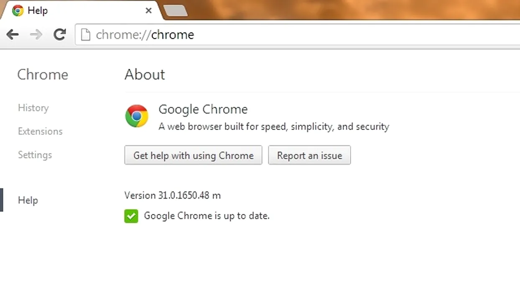The width and height of the screenshot is (520, 292).
Task: Click the About page heading
Action: (x=145, y=74)
